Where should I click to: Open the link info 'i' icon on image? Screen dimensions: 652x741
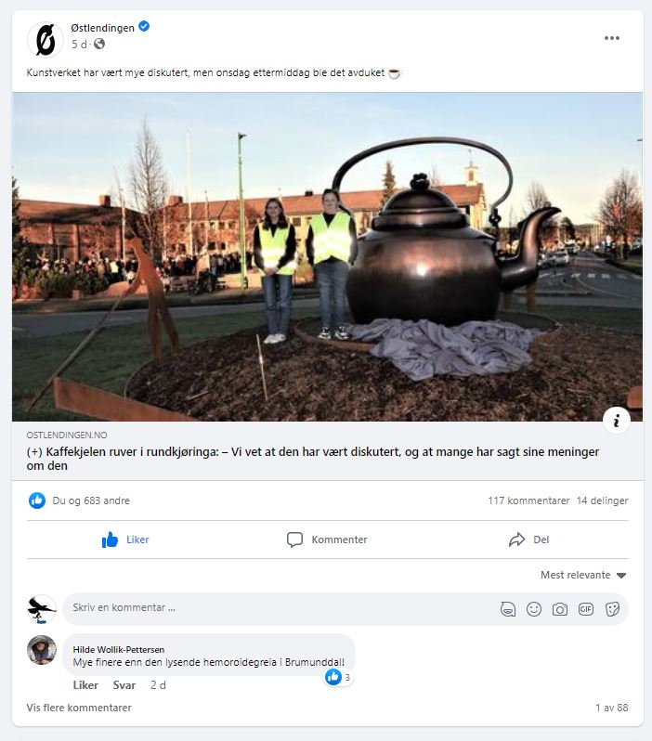[x=617, y=420]
